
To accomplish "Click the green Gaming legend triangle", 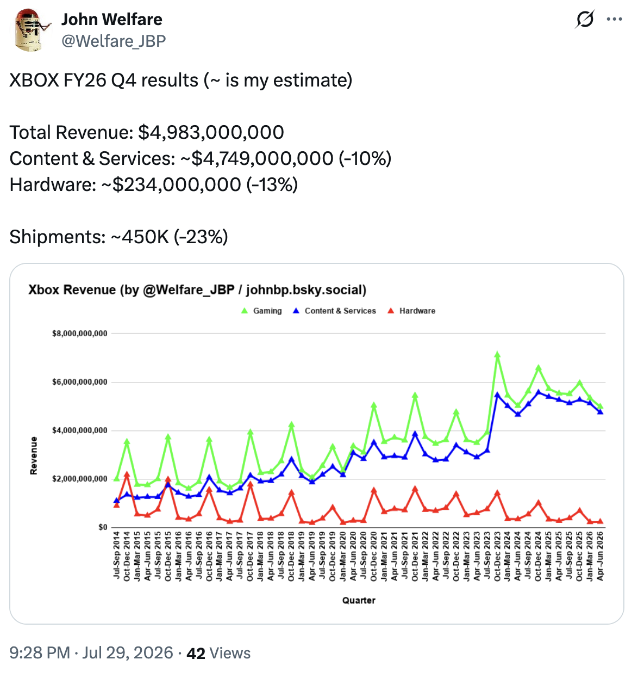I will tap(245, 311).
